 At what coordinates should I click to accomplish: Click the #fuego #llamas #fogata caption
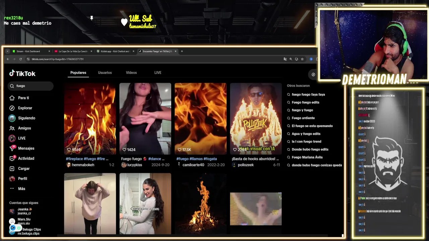coord(197,159)
